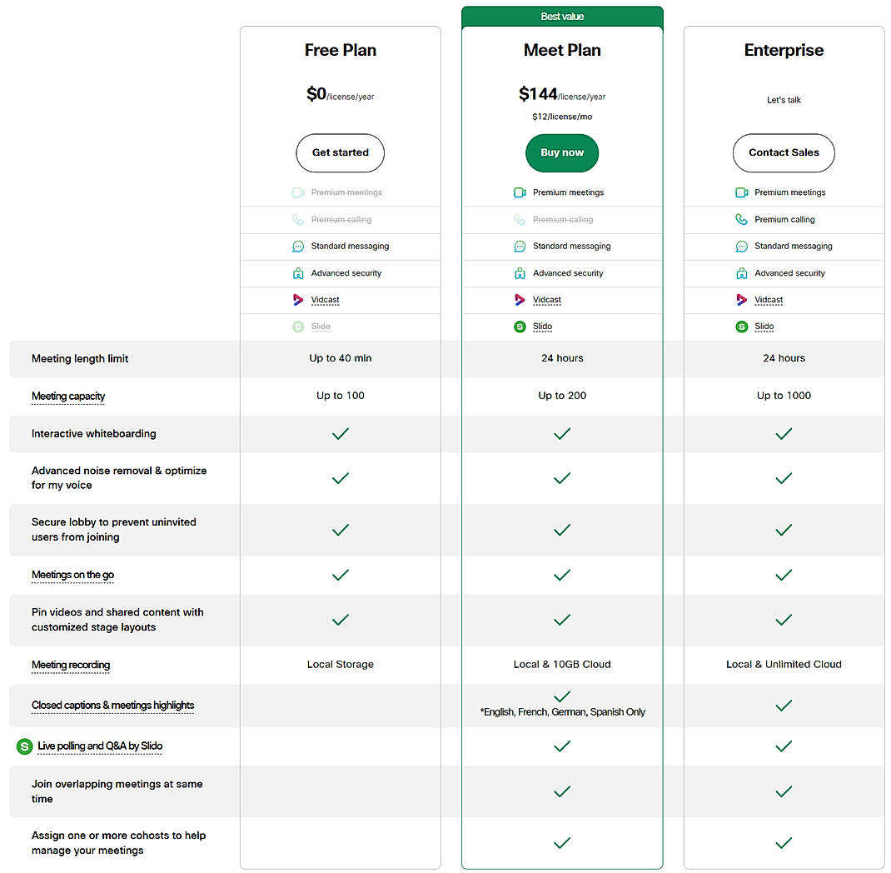Click the $12/license/mo price text under Meet Plan
This screenshot has width=891, height=873.
click(562, 117)
